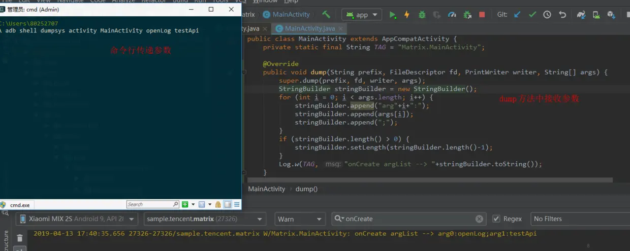630x251 pixels.
Task: Sync project with Gradle files icon
Action: click(x=582, y=15)
